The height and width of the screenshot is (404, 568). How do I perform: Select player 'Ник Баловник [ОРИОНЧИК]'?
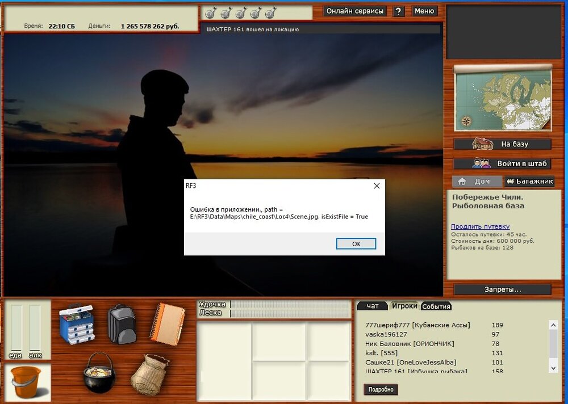410,343
